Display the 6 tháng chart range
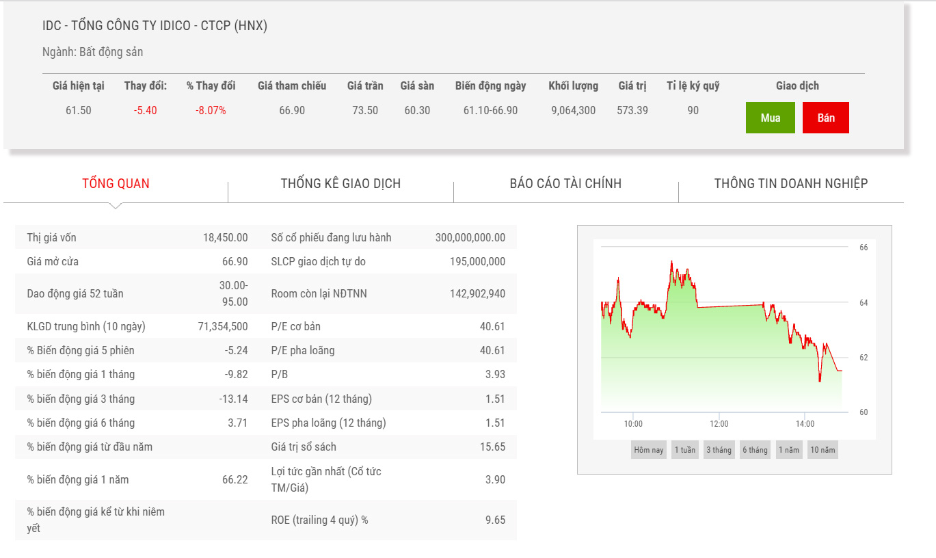 tap(755, 450)
